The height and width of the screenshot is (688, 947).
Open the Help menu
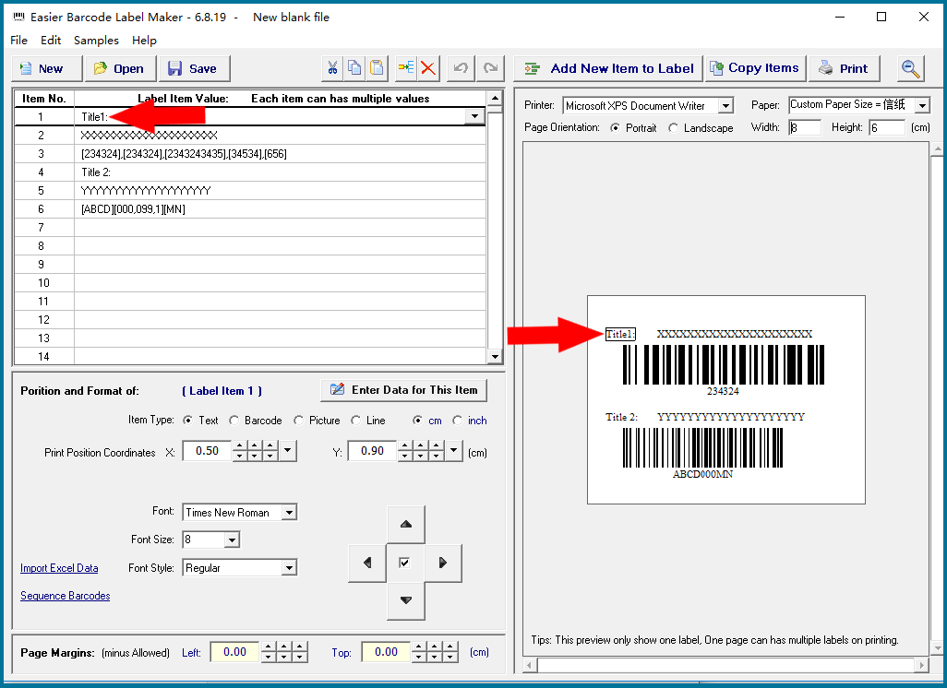point(144,41)
